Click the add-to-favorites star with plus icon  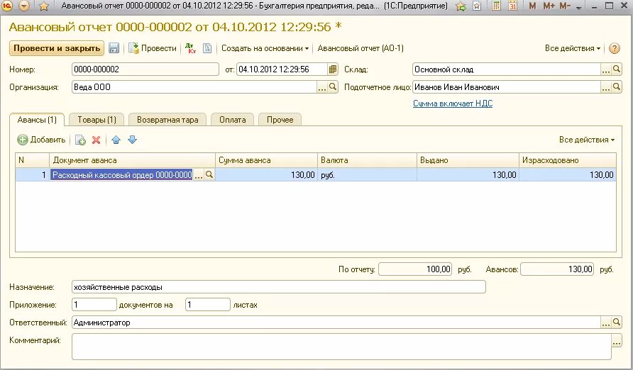461,6
